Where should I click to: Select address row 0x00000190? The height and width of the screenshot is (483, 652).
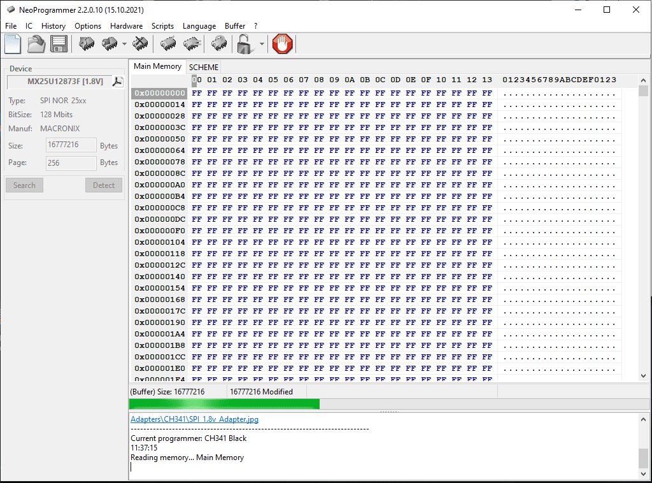pos(160,322)
